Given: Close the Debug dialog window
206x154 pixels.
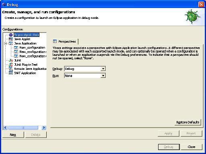Looking at the screenshot, I should pos(201,4).
